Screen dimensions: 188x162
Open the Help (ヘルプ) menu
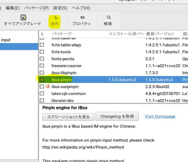tap(80, 8)
